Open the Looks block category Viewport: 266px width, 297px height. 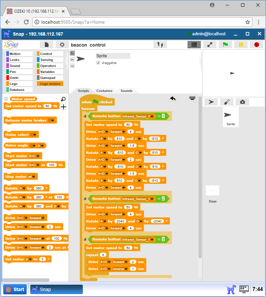[x=19, y=60]
